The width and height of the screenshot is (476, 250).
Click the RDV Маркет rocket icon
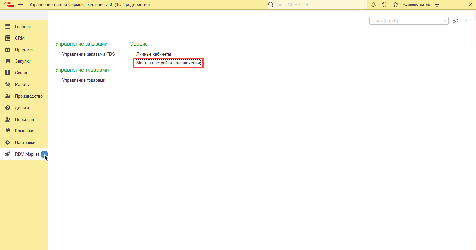(8, 154)
